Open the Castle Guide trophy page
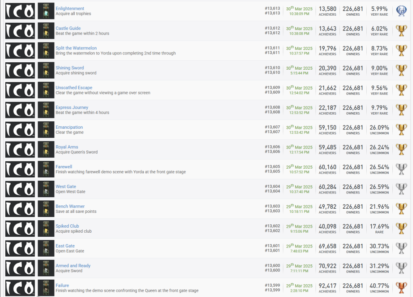Screen dimensions: 413x297 pos(68,28)
